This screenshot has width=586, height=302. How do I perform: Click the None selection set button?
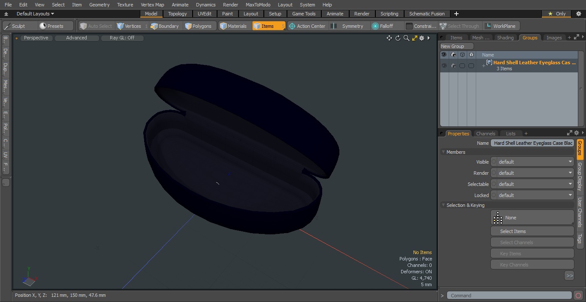[532, 218]
